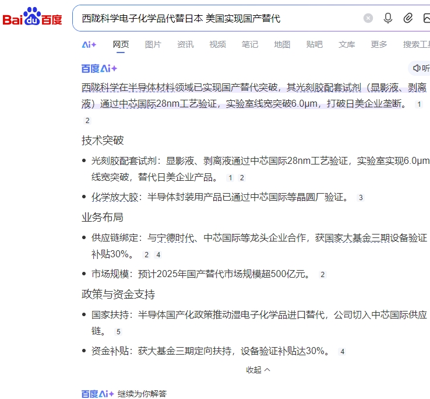Open the 资讯 tab
This screenshot has width=430, height=399.
pyautogui.click(x=185, y=44)
